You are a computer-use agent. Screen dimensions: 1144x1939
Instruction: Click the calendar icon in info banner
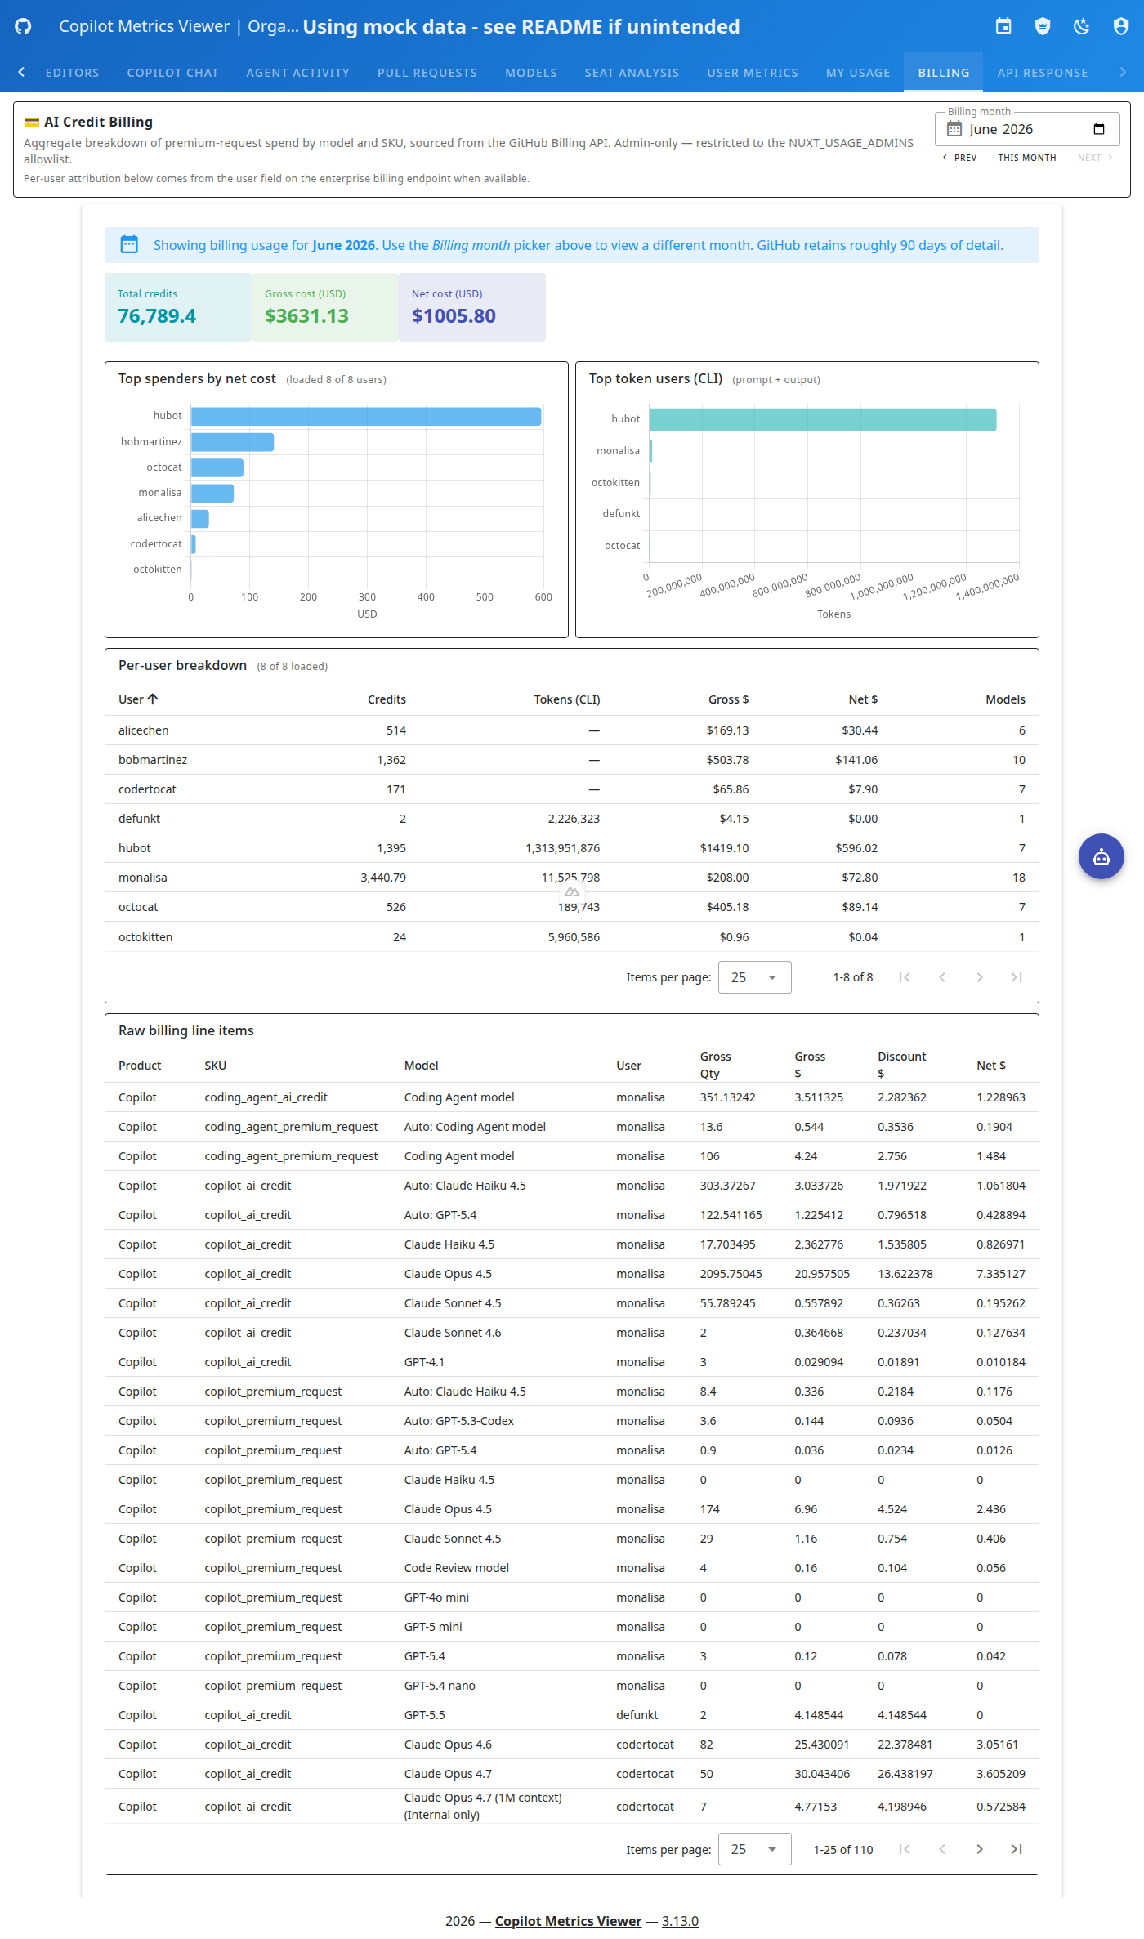pos(129,244)
